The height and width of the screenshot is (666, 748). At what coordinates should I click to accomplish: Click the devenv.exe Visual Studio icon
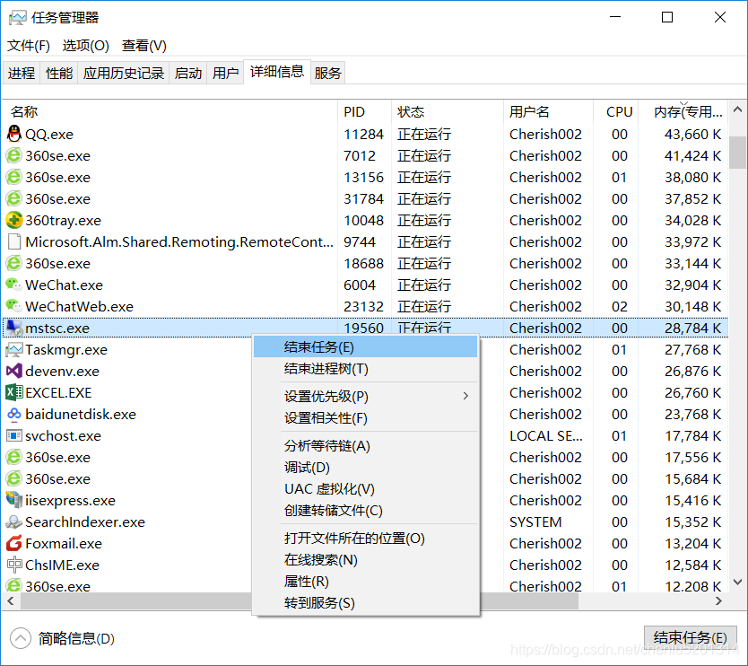pyautogui.click(x=14, y=371)
